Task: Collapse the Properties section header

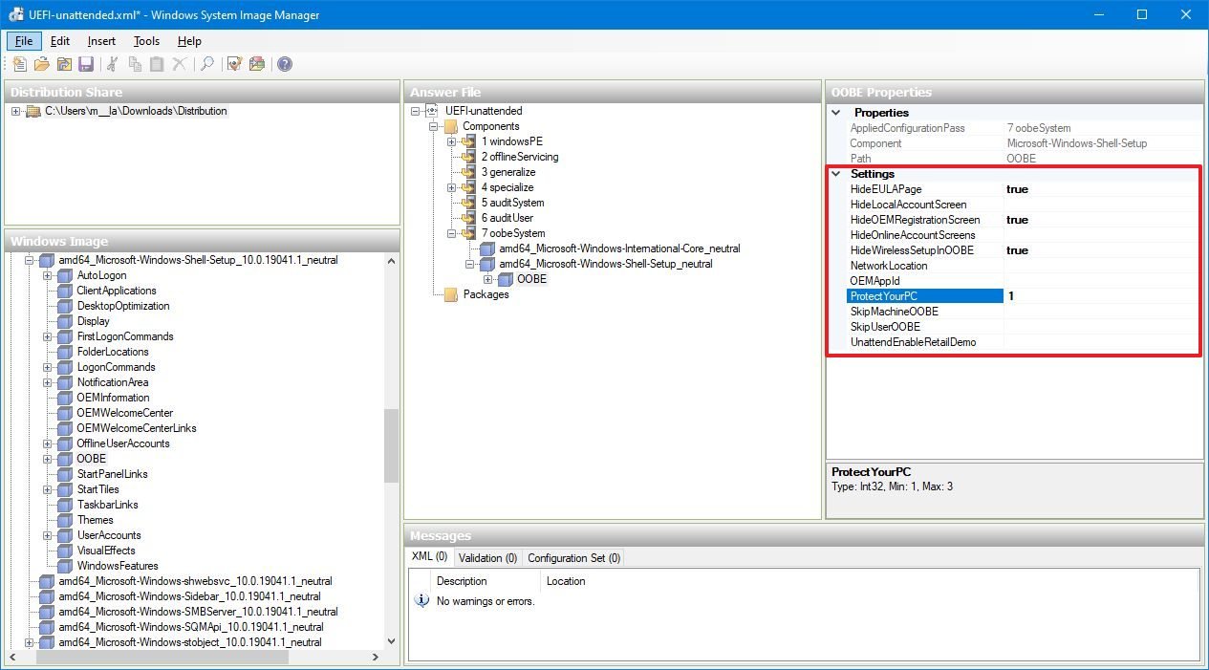Action: pyautogui.click(x=836, y=113)
